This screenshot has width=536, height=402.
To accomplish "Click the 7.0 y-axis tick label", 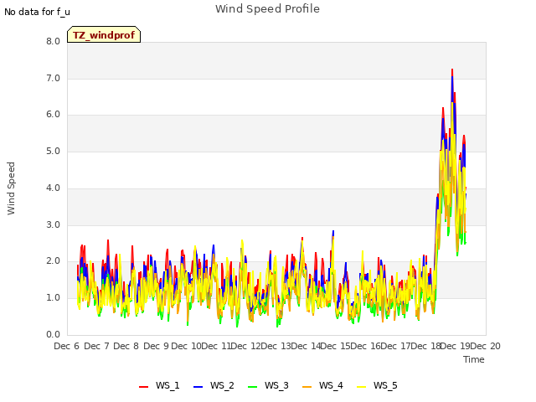I will tap(53, 78).
